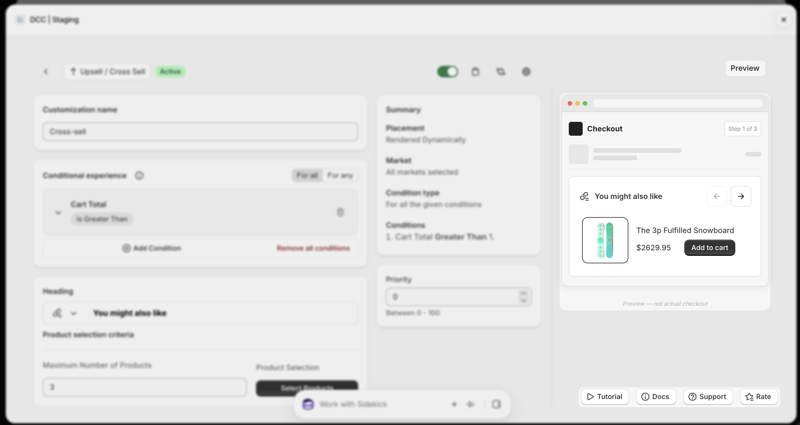Viewport: 800px width, 425px height.
Task: Click the duplicate icon in the top toolbar
Action: [x=501, y=72]
